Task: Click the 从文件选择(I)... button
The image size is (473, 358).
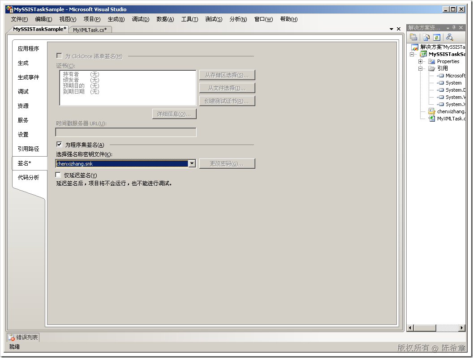Action: pyautogui.click(x=227, y=88)
